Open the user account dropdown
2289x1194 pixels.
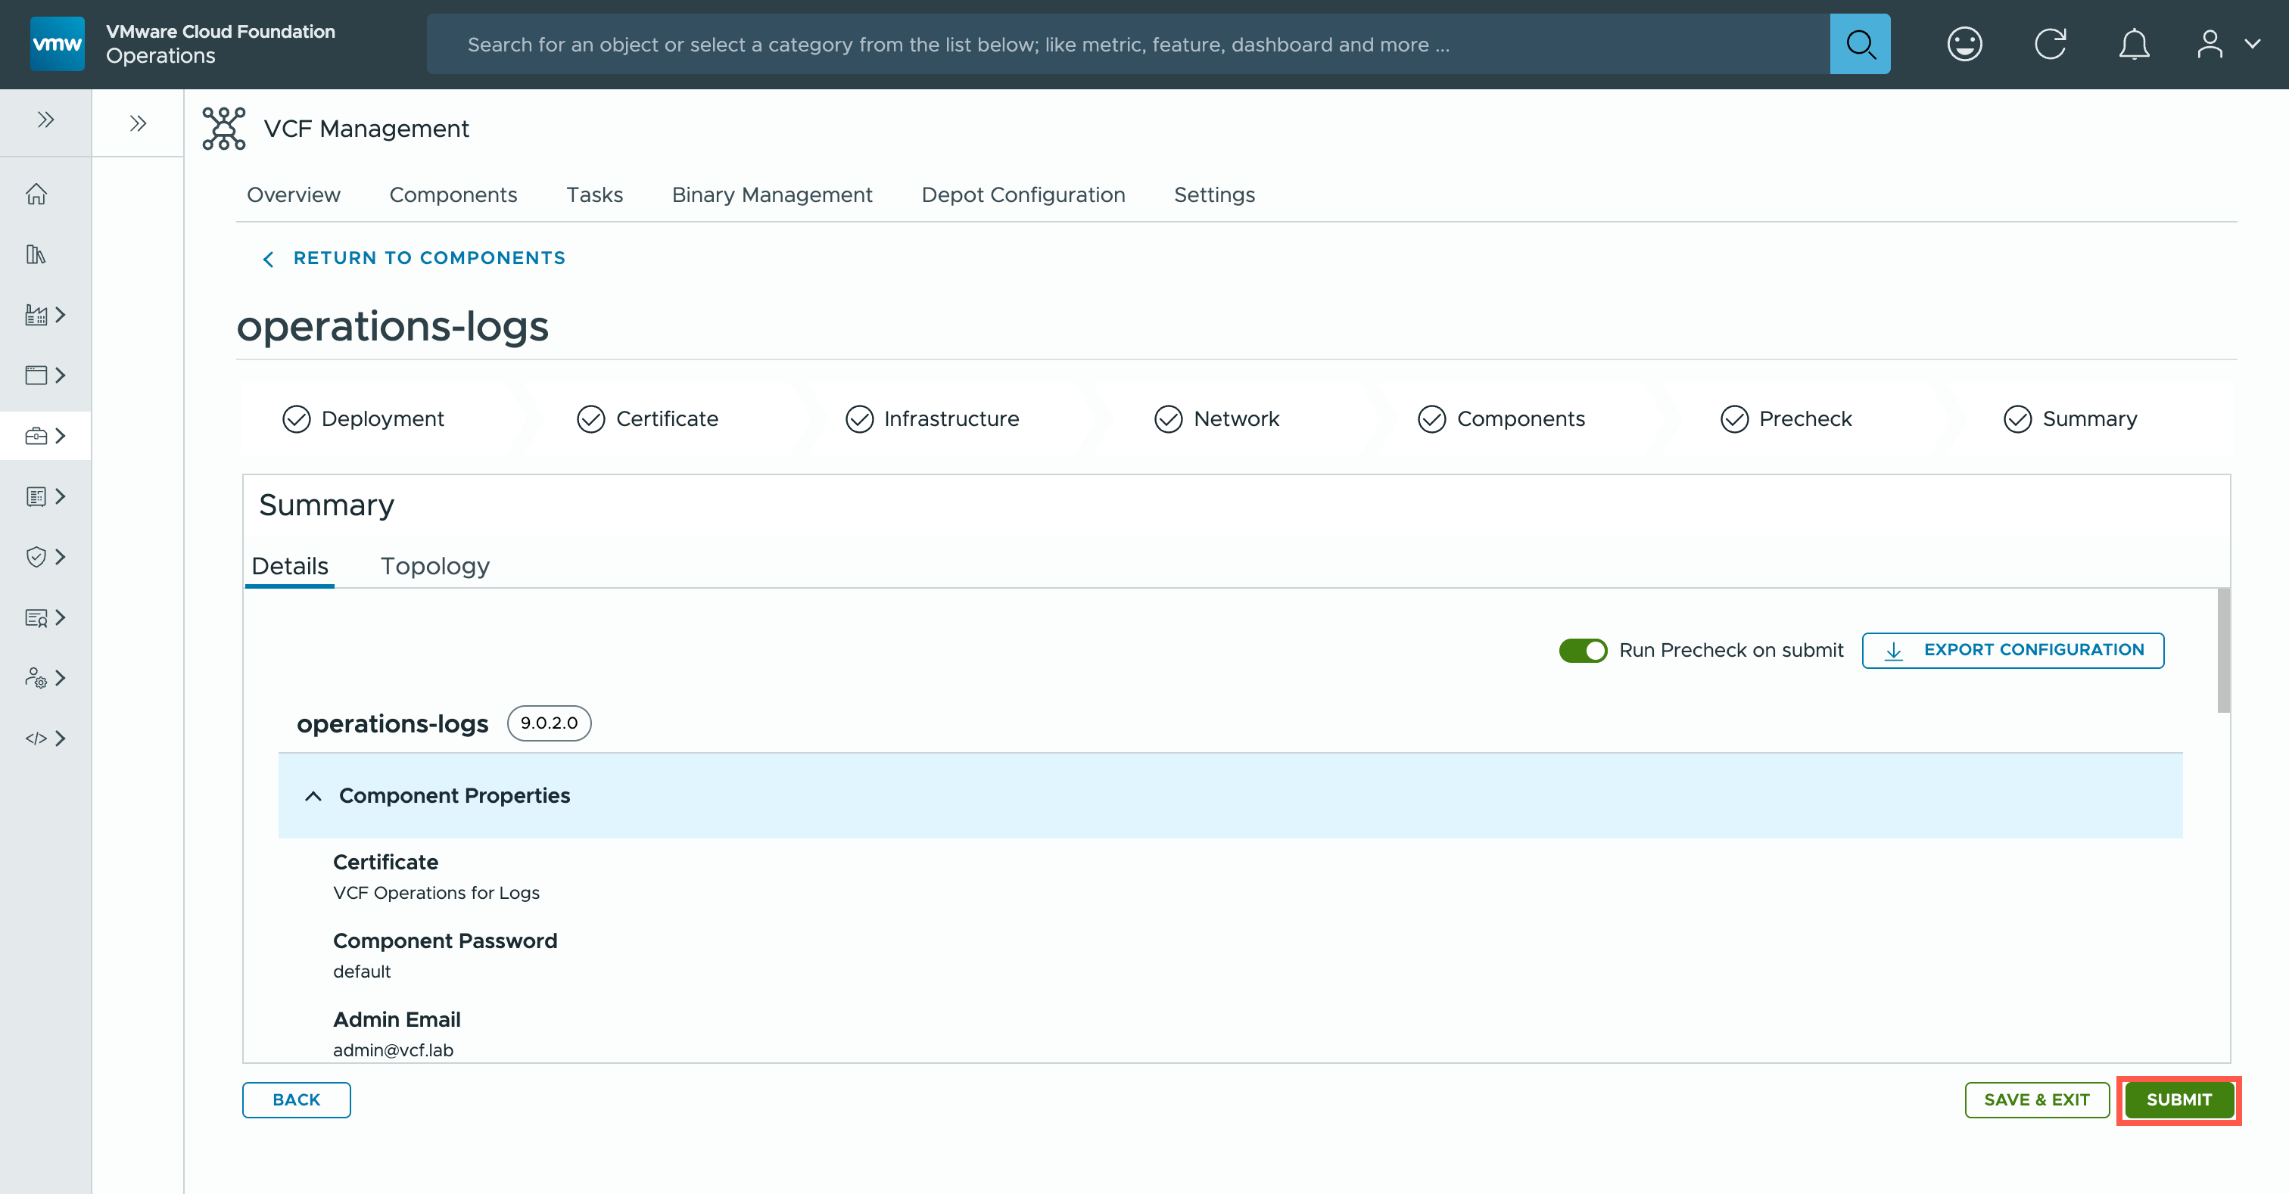click(x=2226, y=44)
